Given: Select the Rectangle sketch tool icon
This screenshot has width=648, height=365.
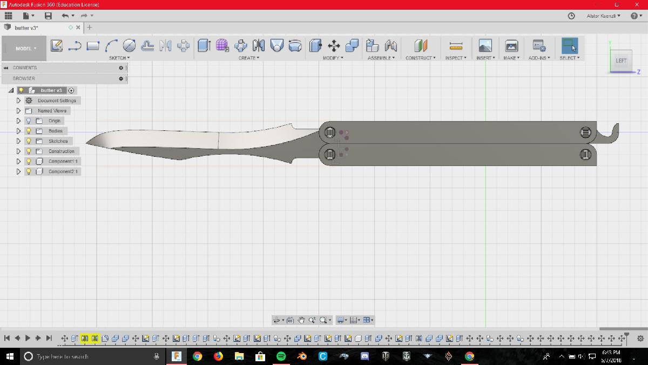Looking at the screenshot, I should tap(93, 46).
